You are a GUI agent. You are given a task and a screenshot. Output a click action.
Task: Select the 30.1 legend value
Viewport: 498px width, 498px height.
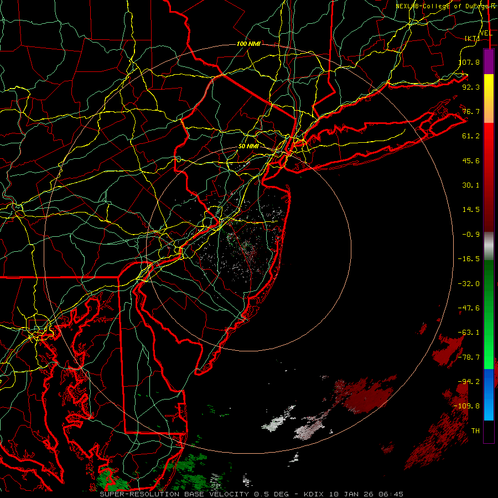[471, 185]
